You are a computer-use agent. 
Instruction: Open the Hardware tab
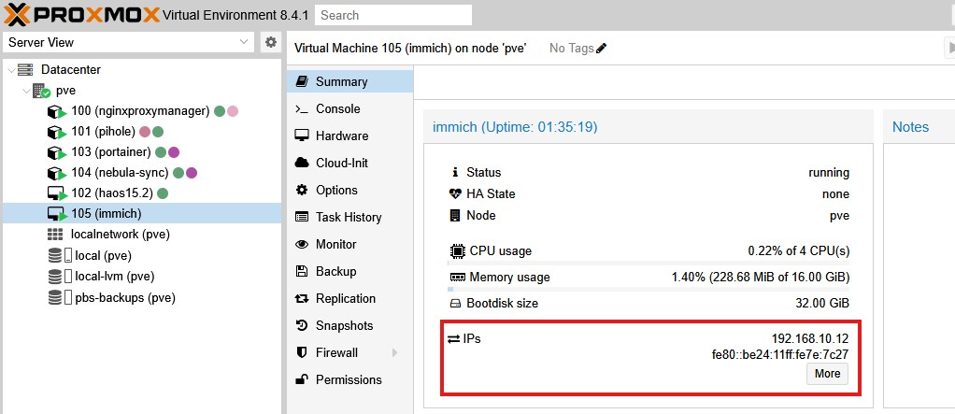(x=350, y=136)
